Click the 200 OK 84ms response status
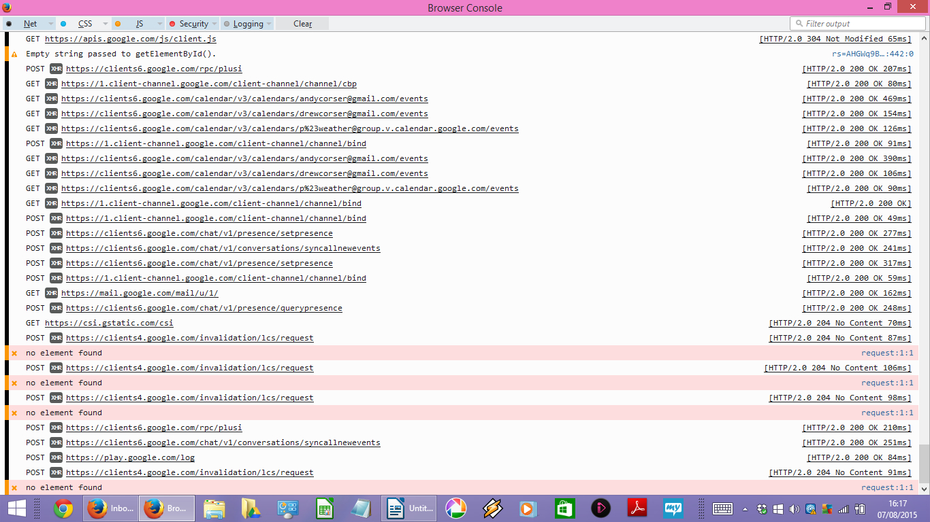 (x=859, y=457)
